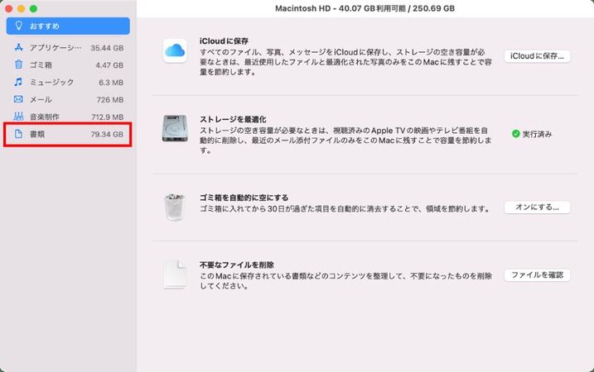Click the hard drive icon for ストレージを最適化
Image resolution: width=594 pixels, height=372 pixels.
click(x=175, y=128)
